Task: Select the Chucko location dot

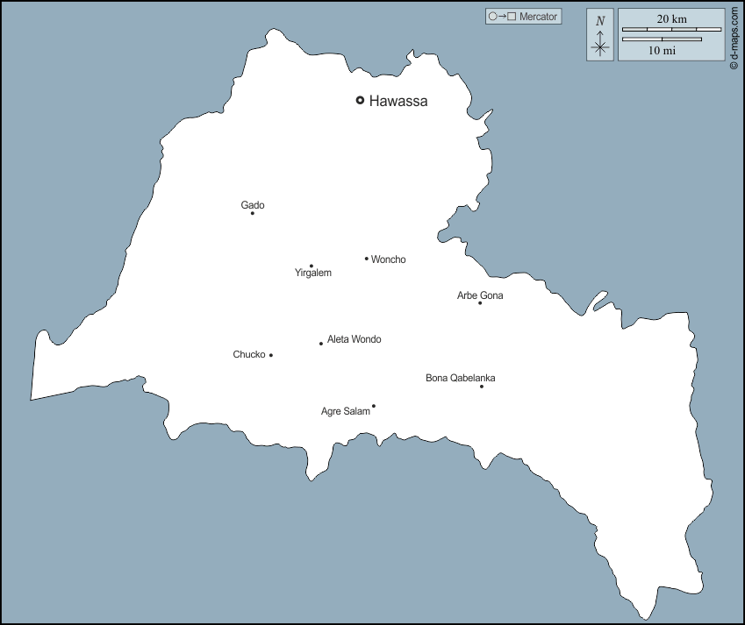Action: click(272, 355)
